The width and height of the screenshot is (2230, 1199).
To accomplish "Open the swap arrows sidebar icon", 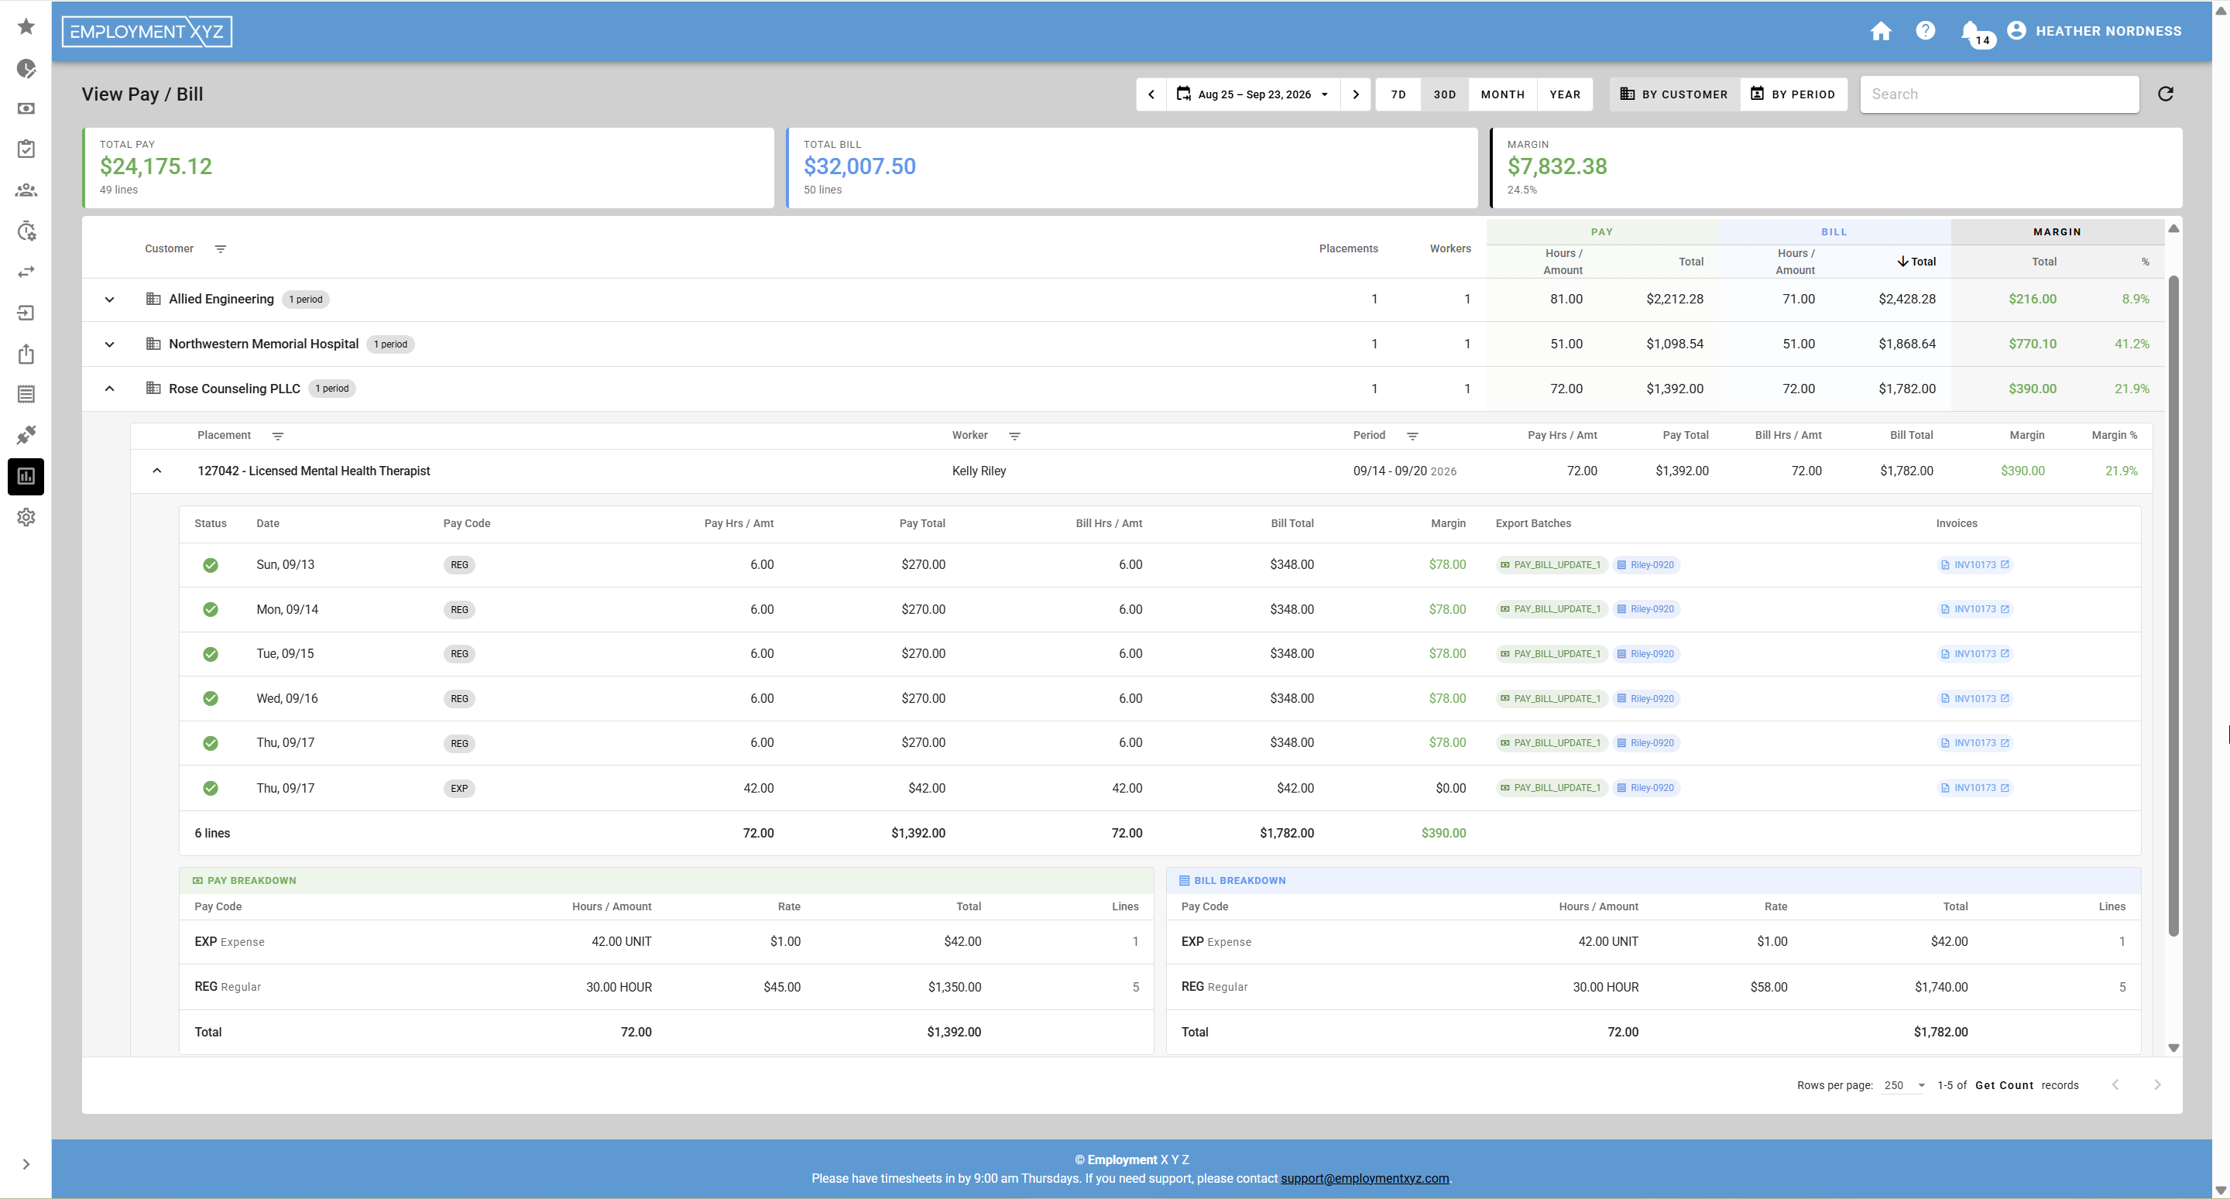I will (x=26, y=272).
